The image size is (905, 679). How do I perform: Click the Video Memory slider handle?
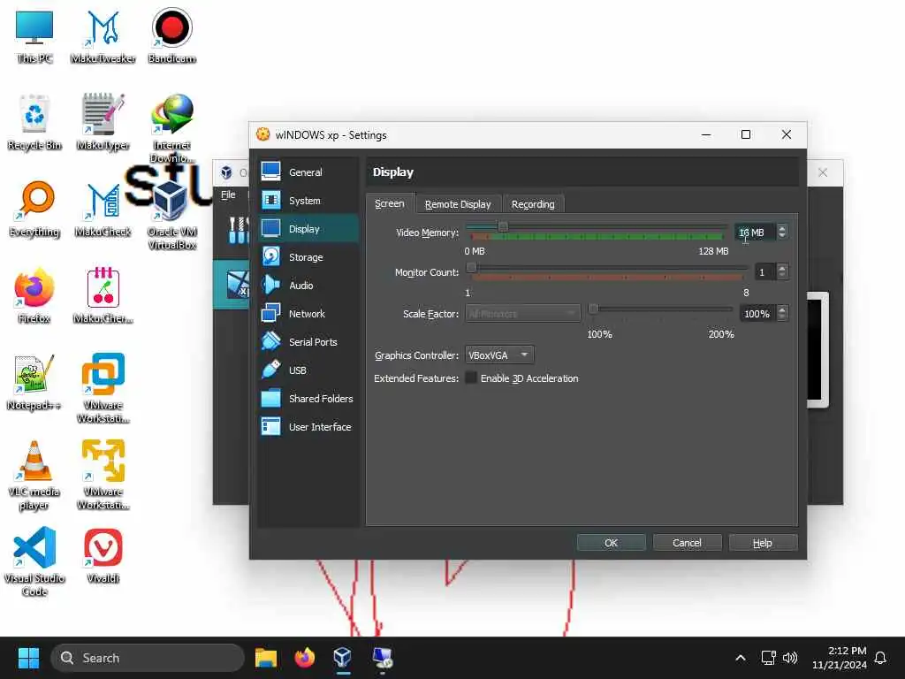coord(503,227)
